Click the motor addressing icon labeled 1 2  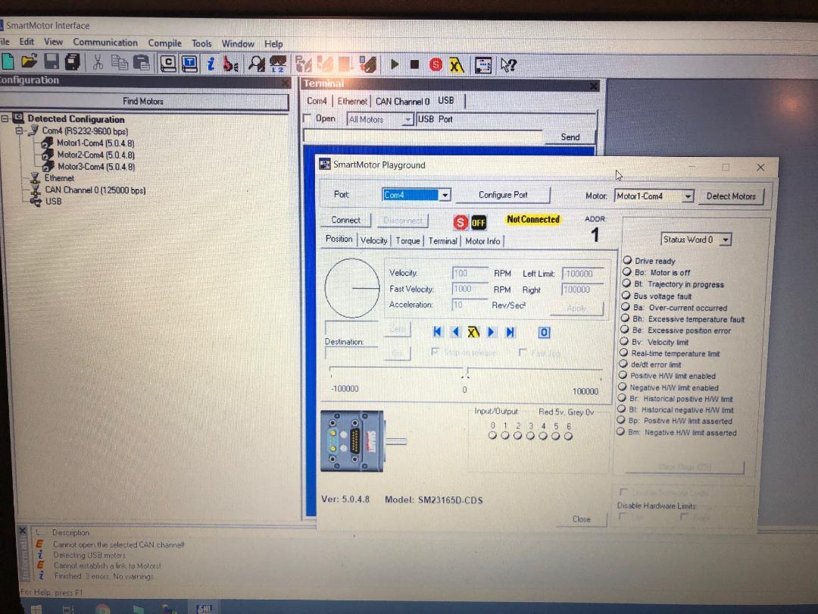point(277,64)
